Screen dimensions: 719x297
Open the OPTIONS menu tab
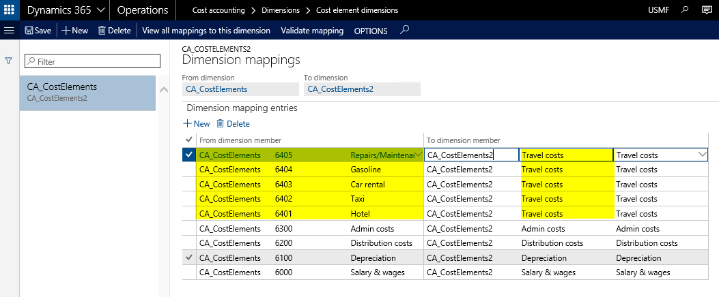click(x=371, y=31)
